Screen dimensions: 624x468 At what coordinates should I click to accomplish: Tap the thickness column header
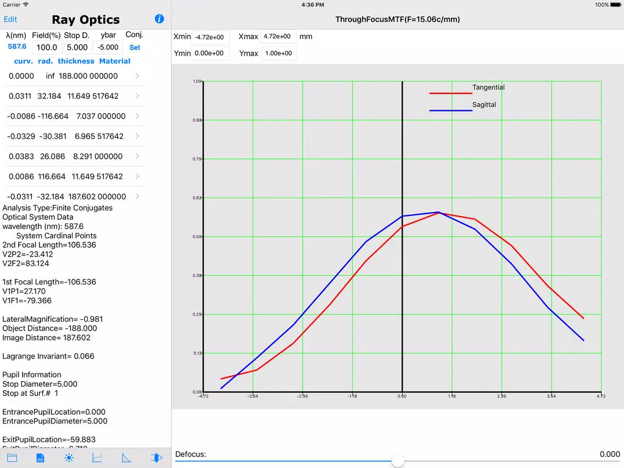(76, 61)
